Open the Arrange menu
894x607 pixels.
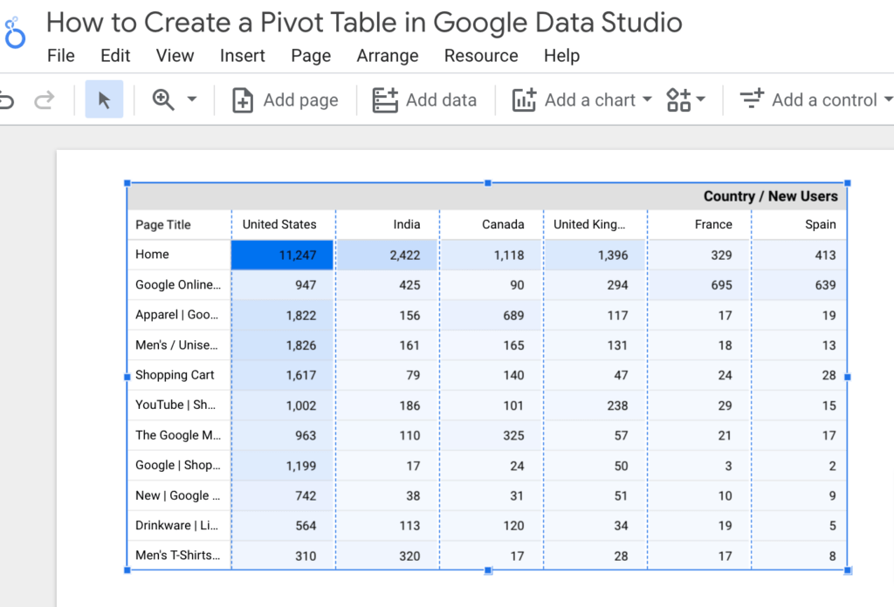(x=387, y=55)
